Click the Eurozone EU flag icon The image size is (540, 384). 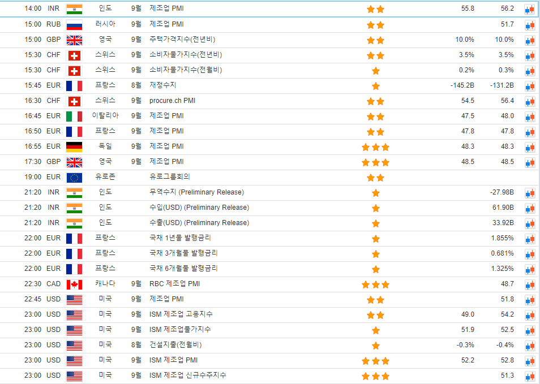(74, 178)
